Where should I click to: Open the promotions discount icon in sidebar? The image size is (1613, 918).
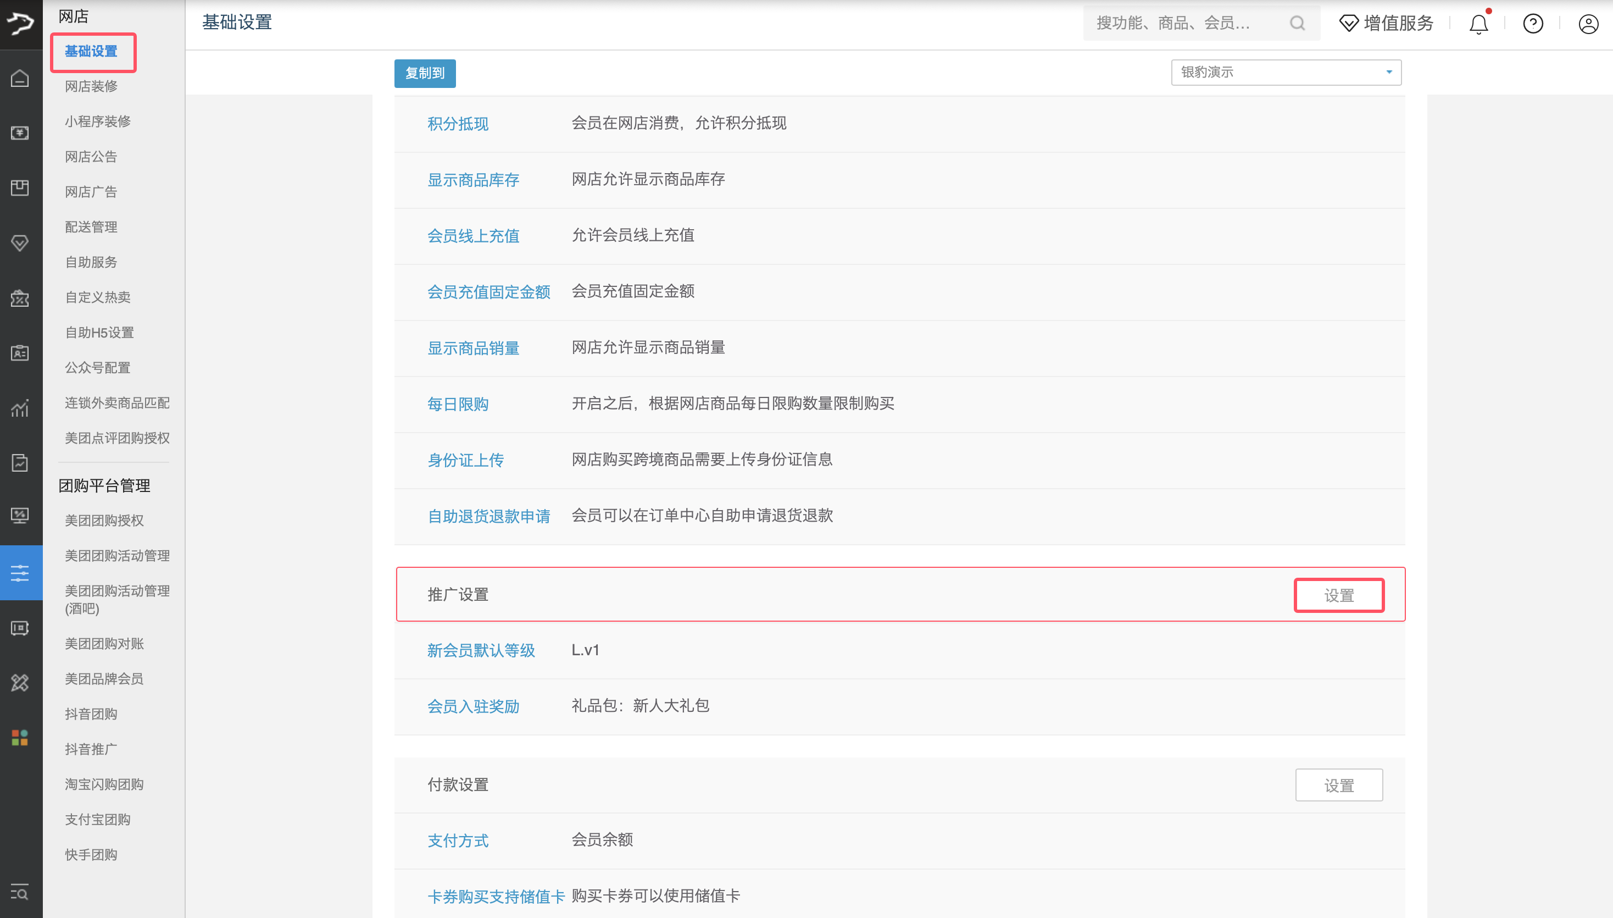(20, 299)
